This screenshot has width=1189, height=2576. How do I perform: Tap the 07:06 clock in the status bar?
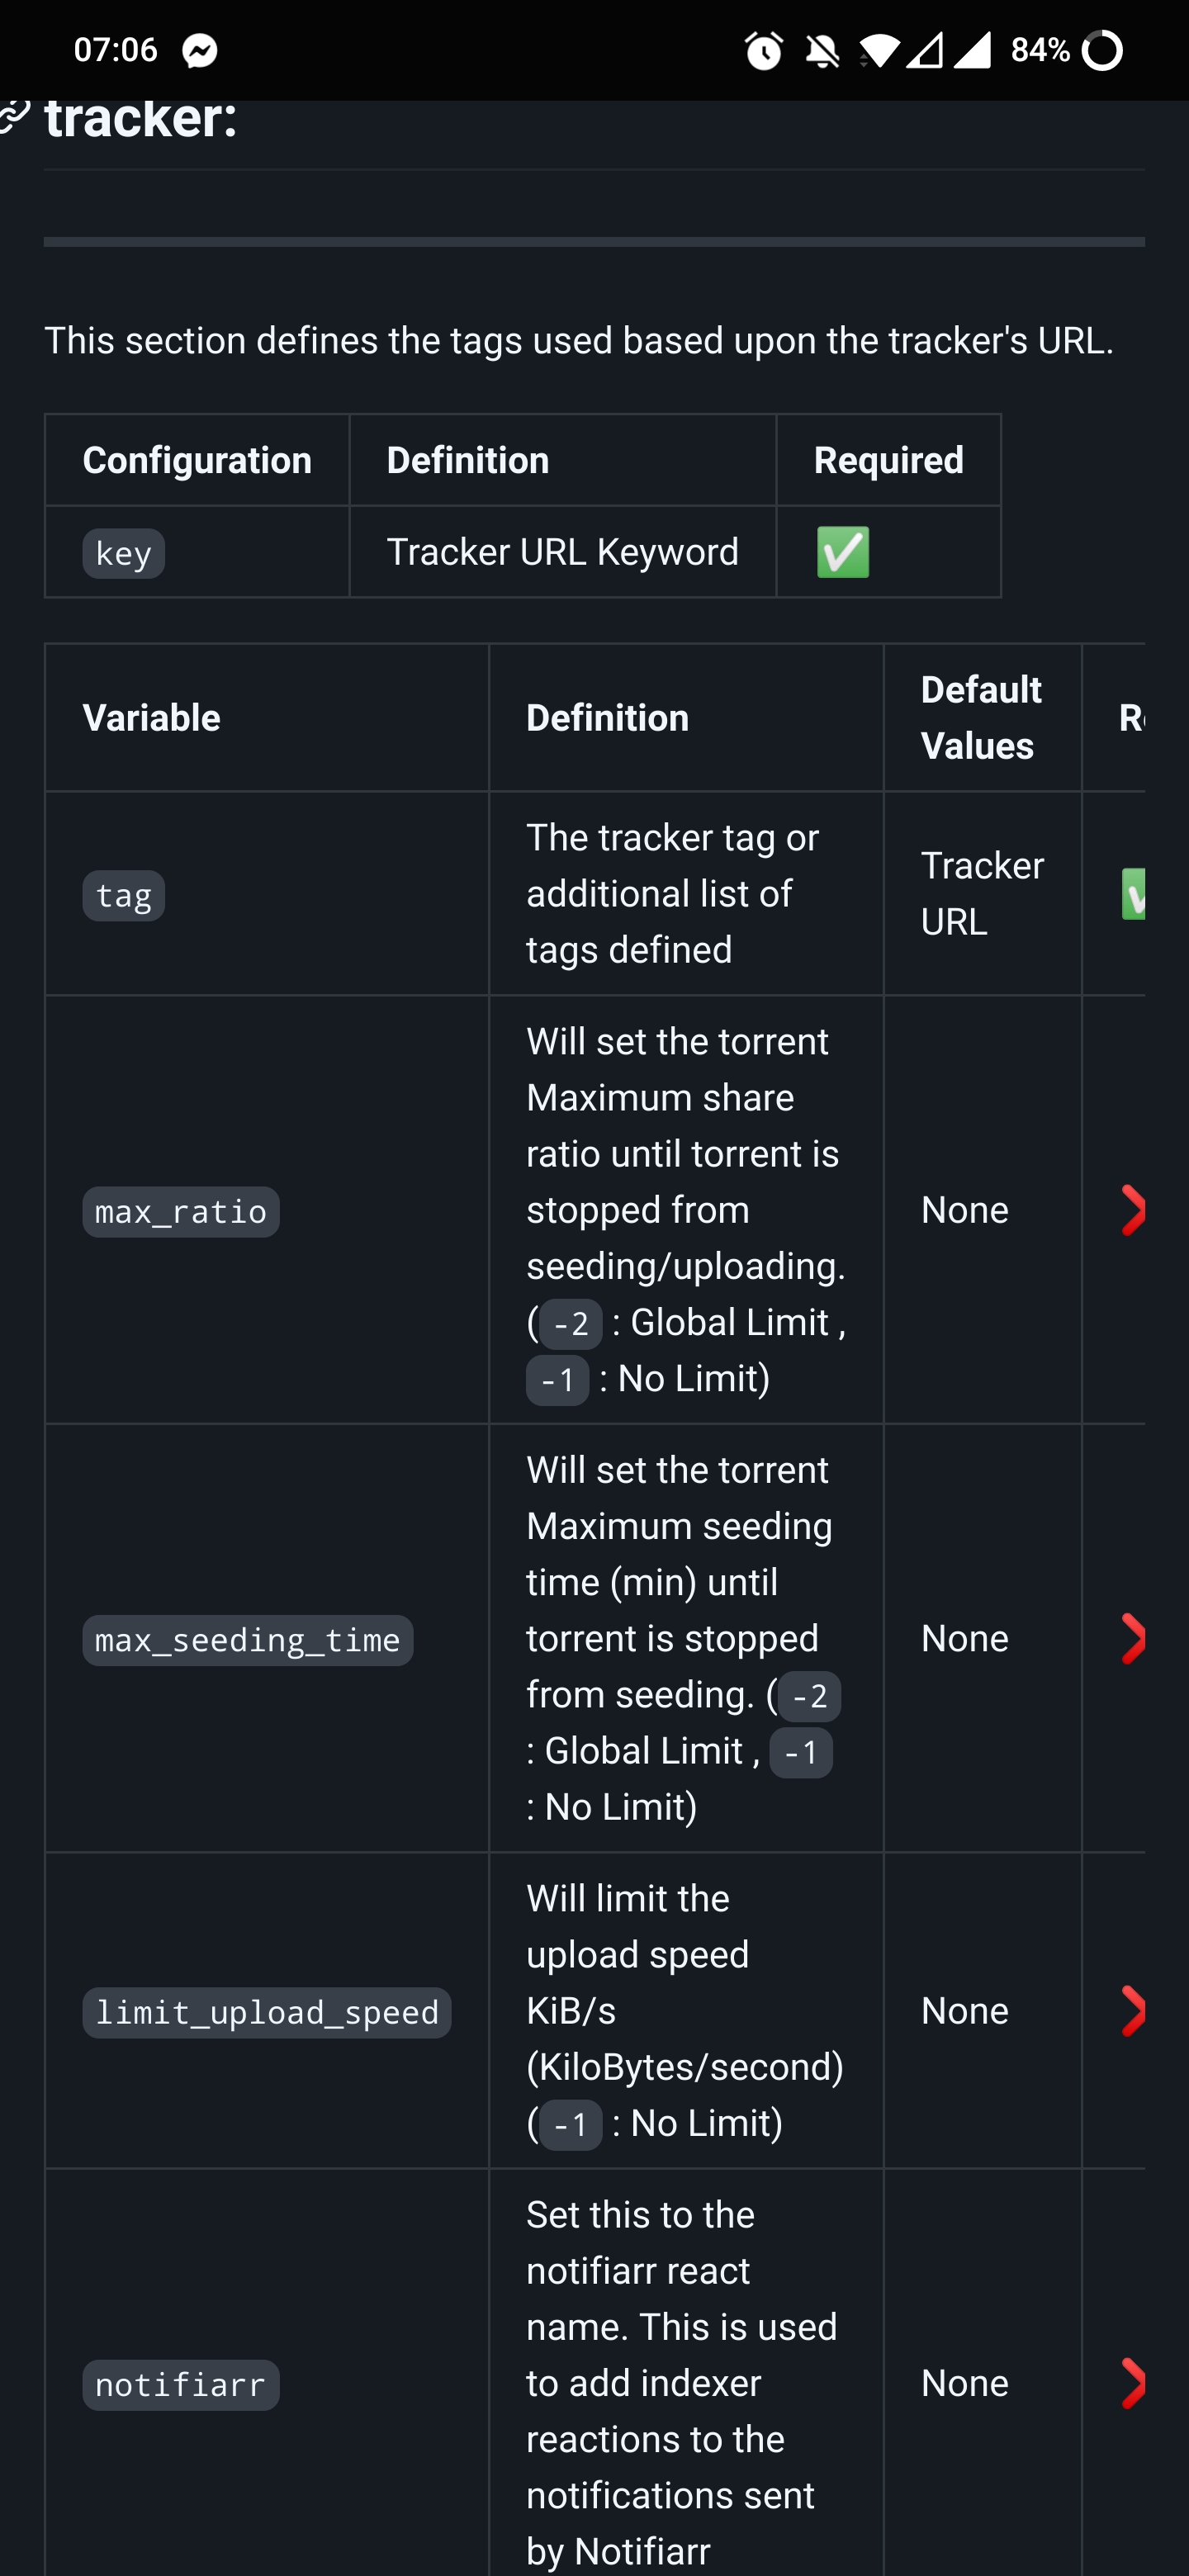click(114, 49)
